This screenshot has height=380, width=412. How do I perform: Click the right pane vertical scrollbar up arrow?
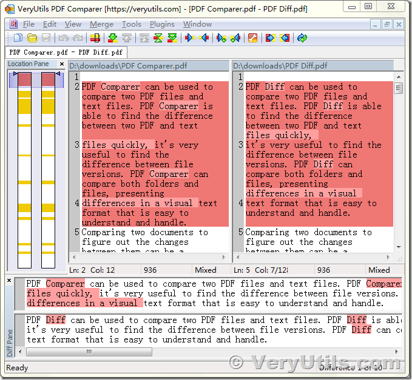(x=399, y=77)
